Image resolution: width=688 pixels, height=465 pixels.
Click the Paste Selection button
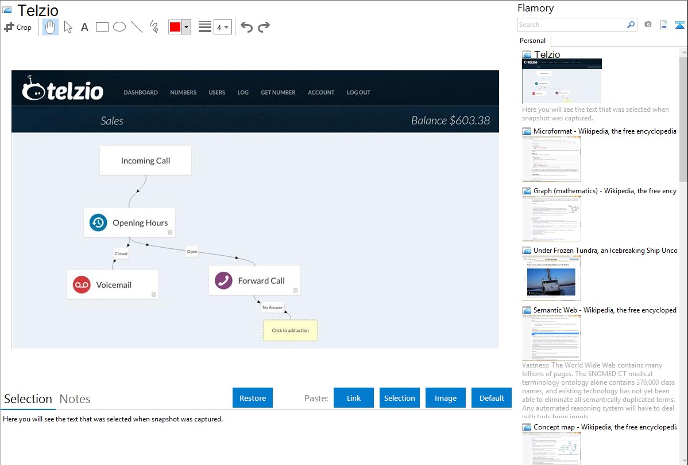tap(399, 397)
